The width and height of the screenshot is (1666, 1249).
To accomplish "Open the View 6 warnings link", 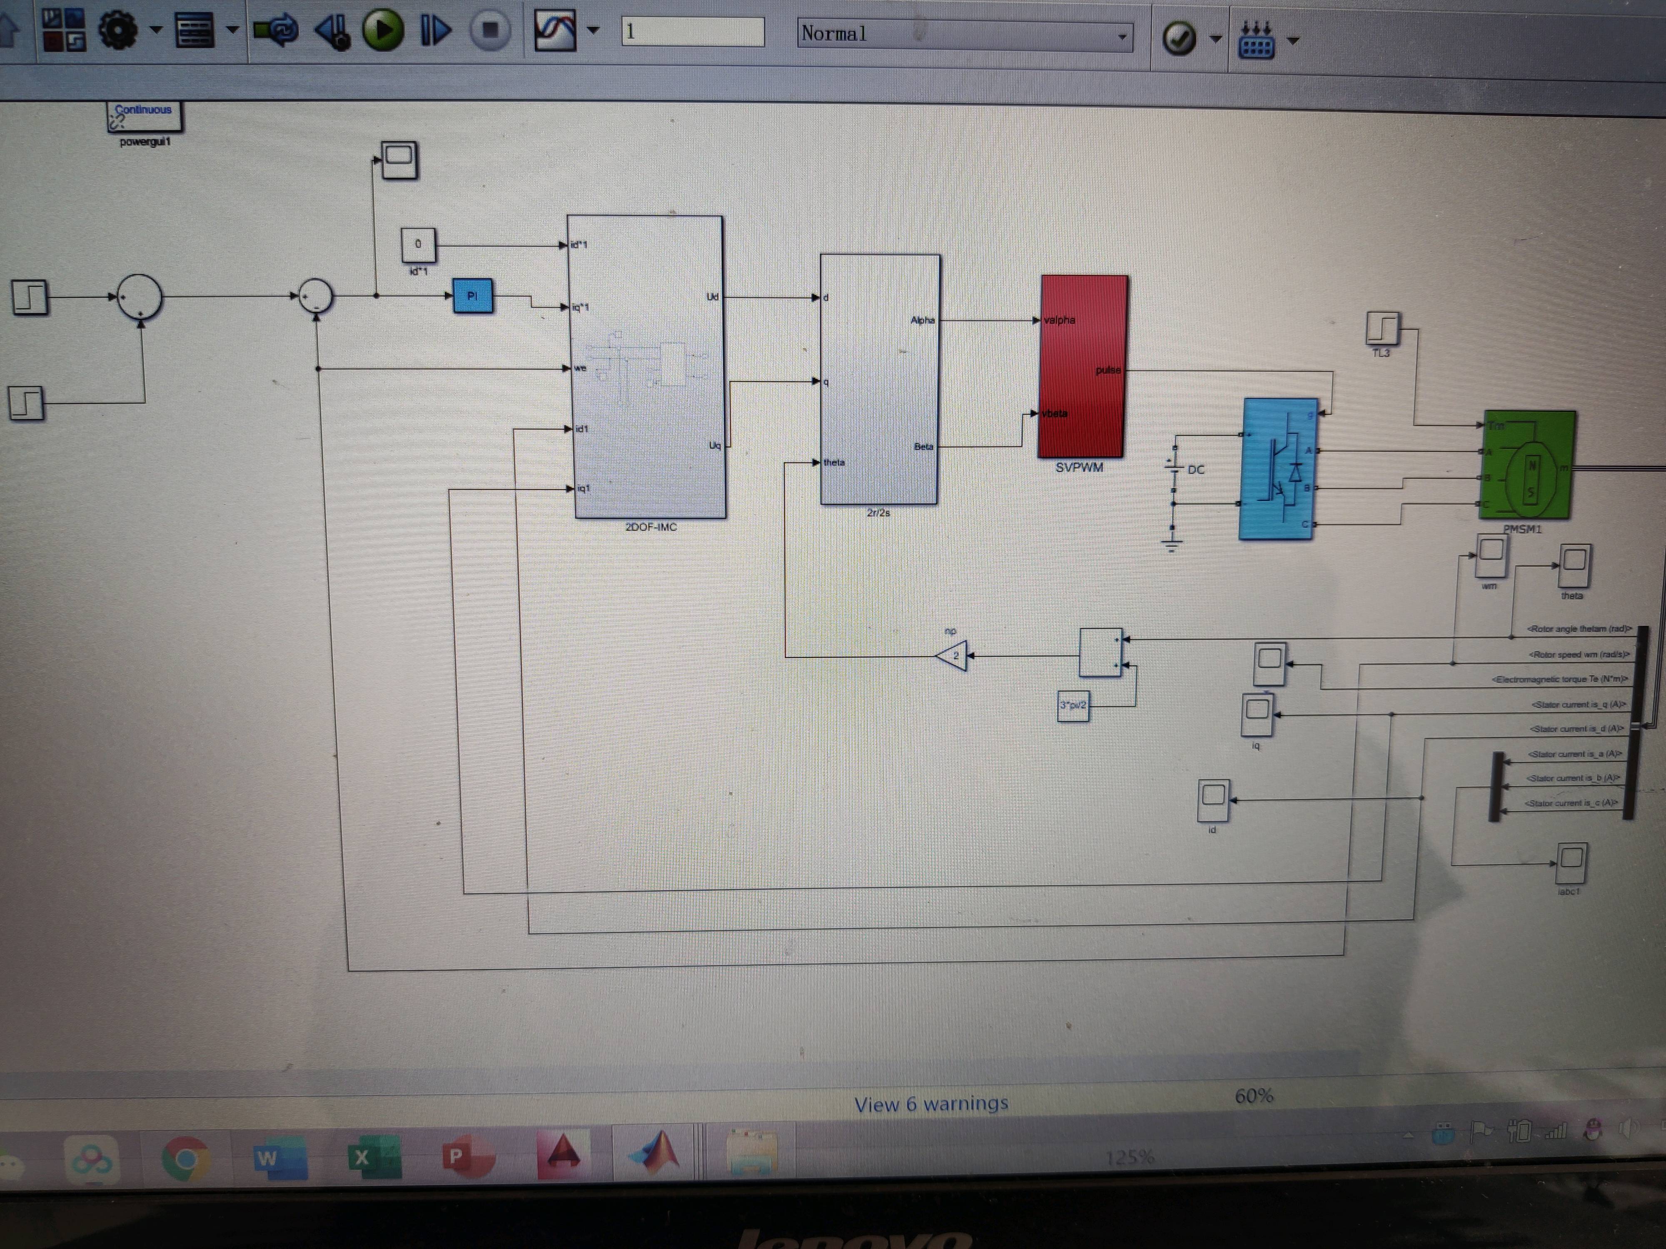I will pyautogui.click(x=931, y=1104).
